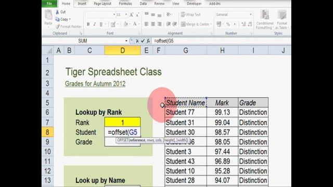333x187 pixels.
Task: Click the Fill Color bucket icon
Action: (125, 24)
